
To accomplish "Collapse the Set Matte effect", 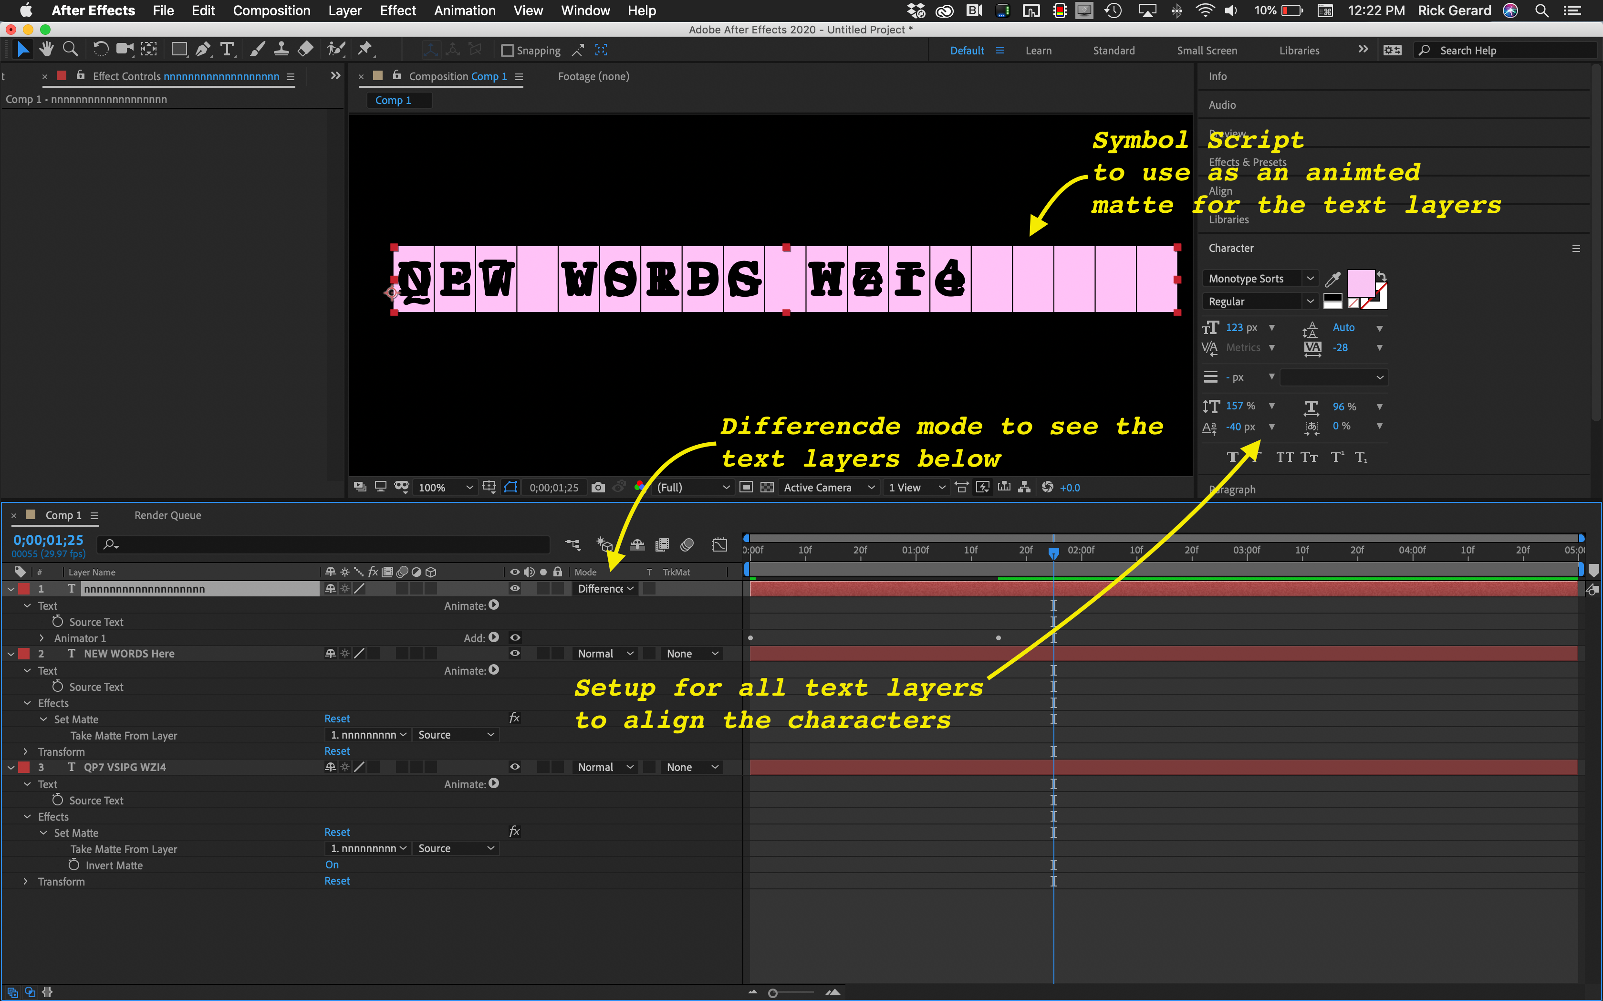I will tap(44, 719).
